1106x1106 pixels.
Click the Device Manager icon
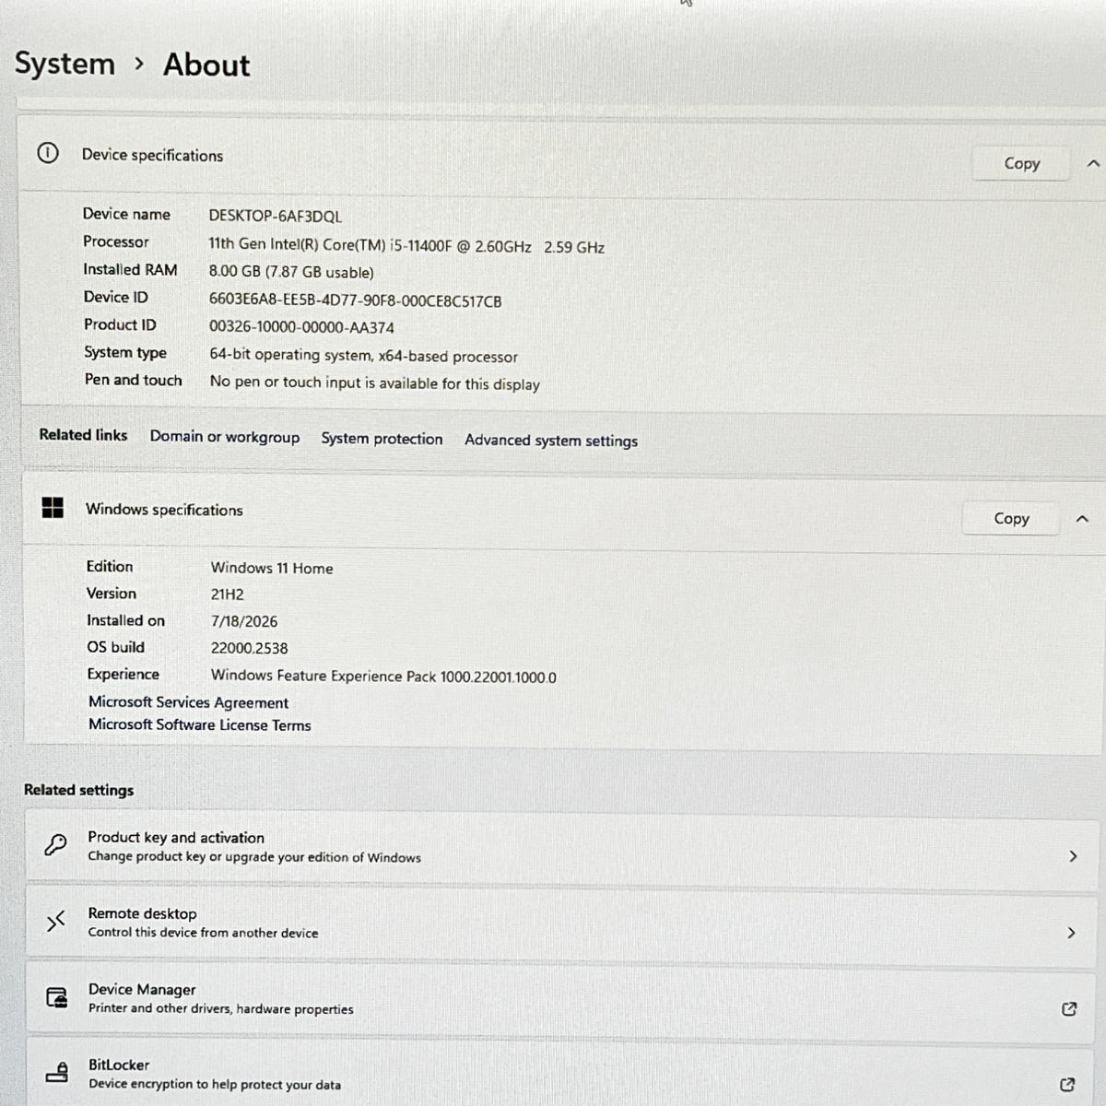(x=57, y=997)
